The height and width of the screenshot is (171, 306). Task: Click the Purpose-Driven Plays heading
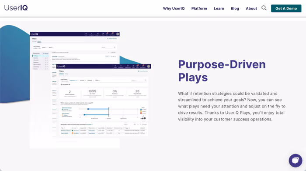pos(222,71)
